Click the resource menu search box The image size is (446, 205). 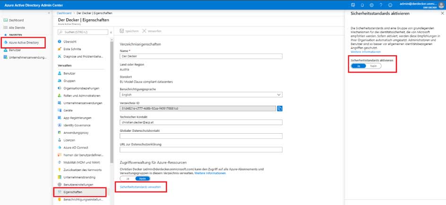point(83,32)
